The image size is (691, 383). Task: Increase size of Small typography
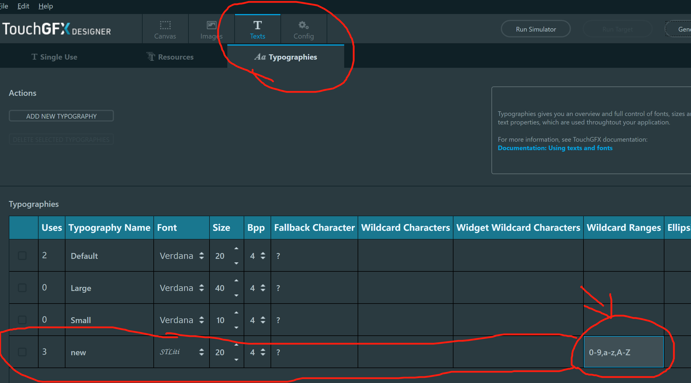[236, 313]
